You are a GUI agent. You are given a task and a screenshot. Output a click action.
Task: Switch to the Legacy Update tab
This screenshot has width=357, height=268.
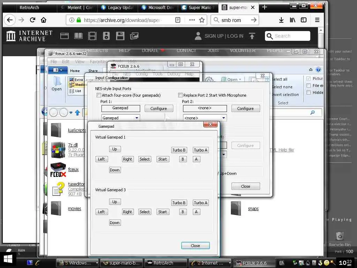tap(117, 8)
